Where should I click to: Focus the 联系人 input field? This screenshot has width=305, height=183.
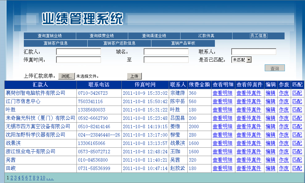pos(254,52)
